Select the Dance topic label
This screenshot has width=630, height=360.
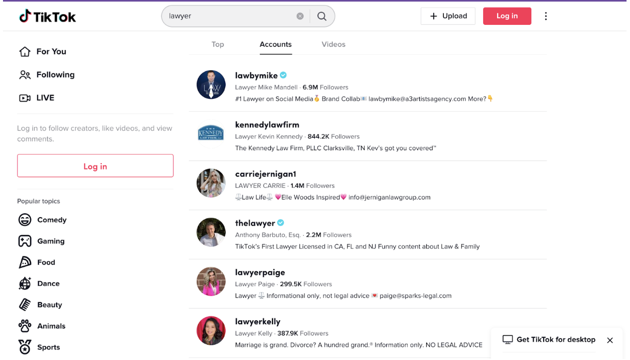[48, 284]
